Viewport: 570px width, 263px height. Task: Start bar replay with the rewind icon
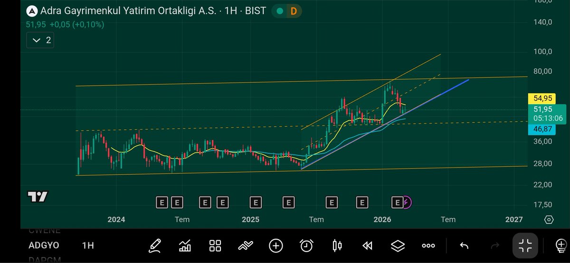point(367,245)
